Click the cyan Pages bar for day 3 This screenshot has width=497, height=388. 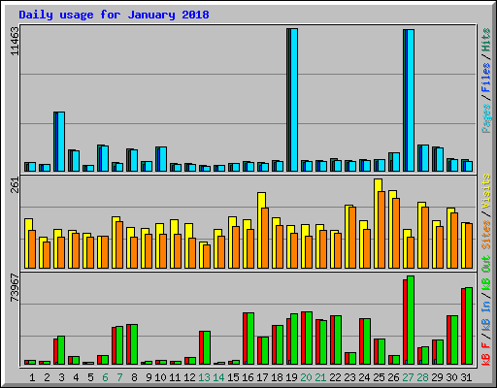click(x=61, y=142)
